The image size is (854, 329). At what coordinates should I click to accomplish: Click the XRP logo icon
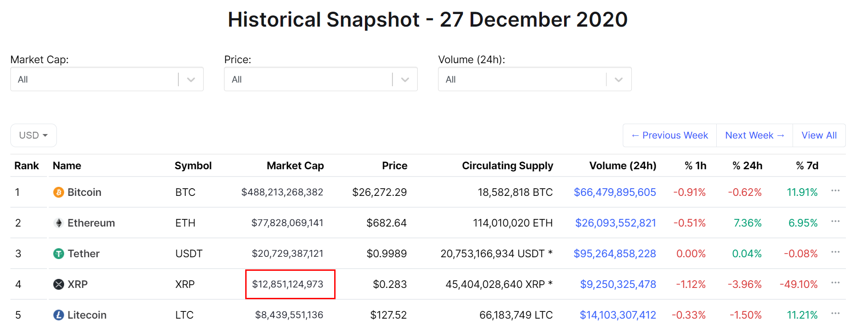coord(59,284)
